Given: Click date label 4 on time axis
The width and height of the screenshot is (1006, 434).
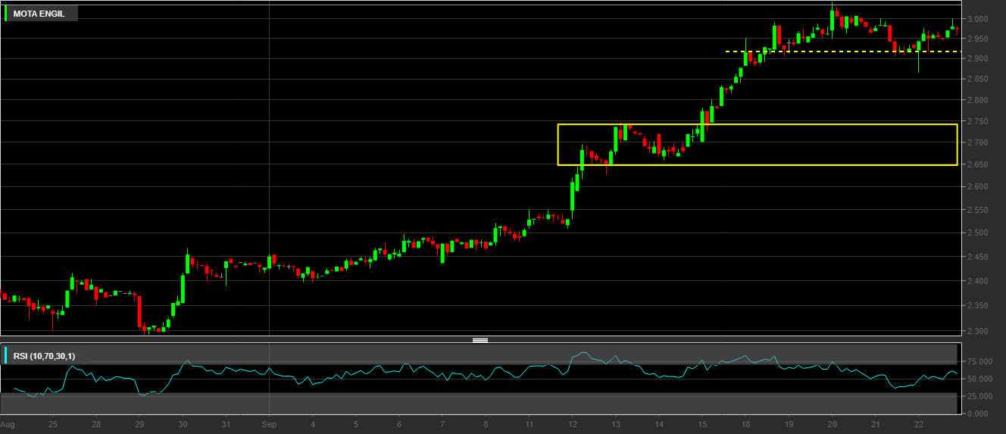Looking at the screenshot, I should (313, 425).
